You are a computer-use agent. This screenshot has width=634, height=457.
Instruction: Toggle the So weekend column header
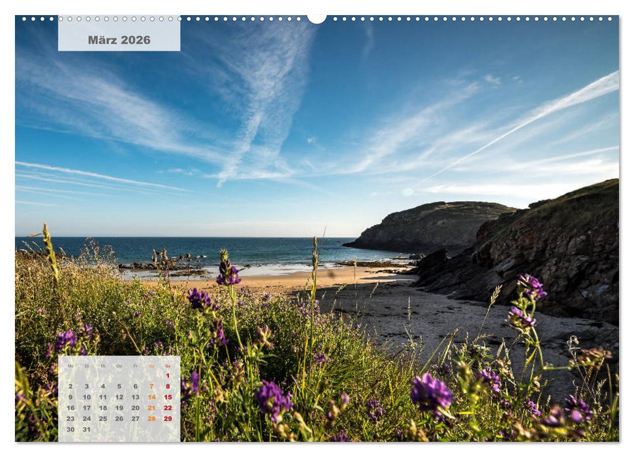168,366
